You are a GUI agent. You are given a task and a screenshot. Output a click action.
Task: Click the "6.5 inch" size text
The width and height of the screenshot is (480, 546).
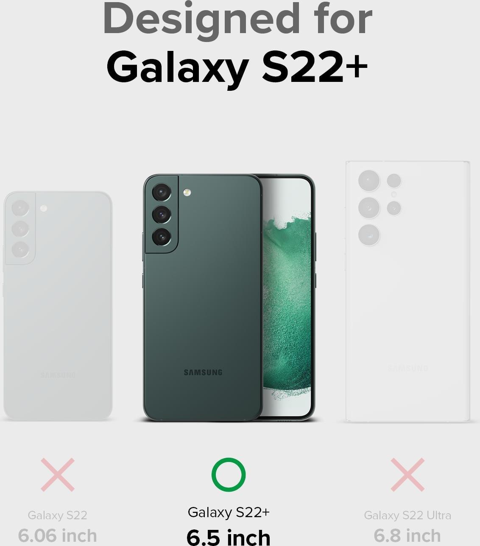(x=229, y=537)
